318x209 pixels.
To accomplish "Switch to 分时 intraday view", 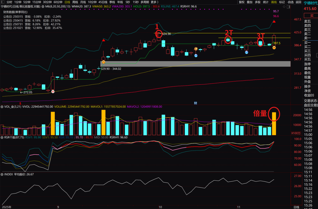I will tap(9, 2).
